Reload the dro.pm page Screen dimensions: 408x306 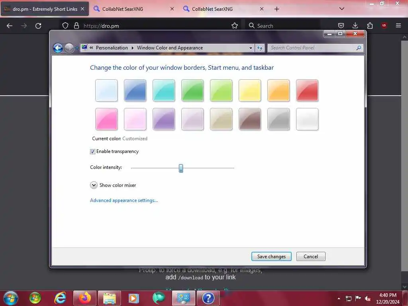pos(38,26)
